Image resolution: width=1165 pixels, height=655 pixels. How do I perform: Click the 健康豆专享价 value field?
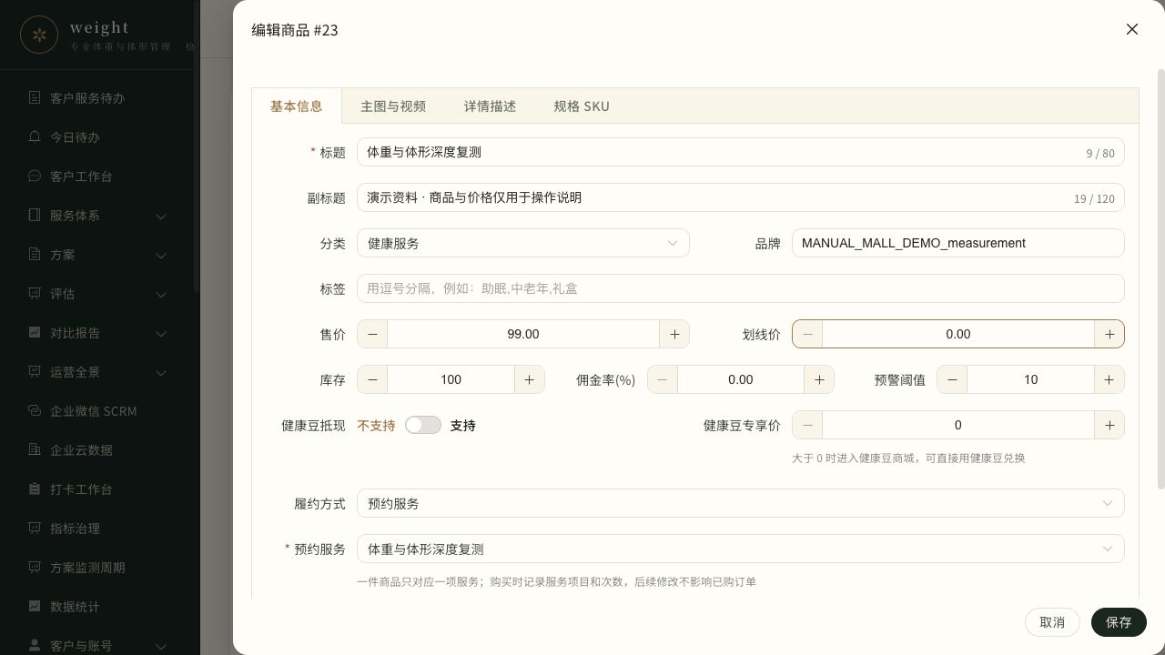pos(958,425)
